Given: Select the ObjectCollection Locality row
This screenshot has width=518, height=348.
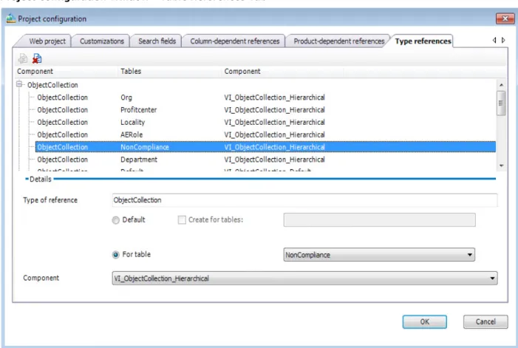Looking at the screenshot, I should point(265,123).
